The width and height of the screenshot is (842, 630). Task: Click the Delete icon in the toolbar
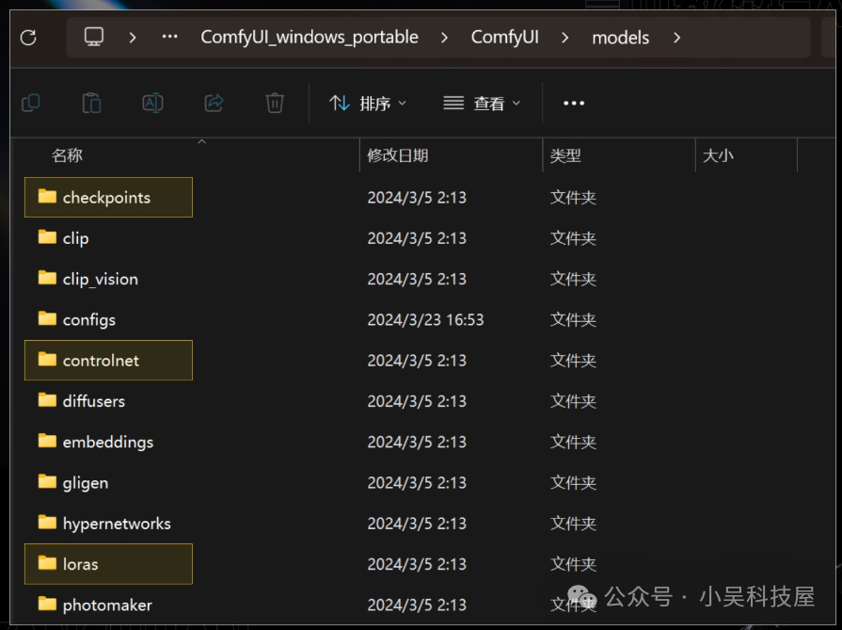[x=274, y=103]
